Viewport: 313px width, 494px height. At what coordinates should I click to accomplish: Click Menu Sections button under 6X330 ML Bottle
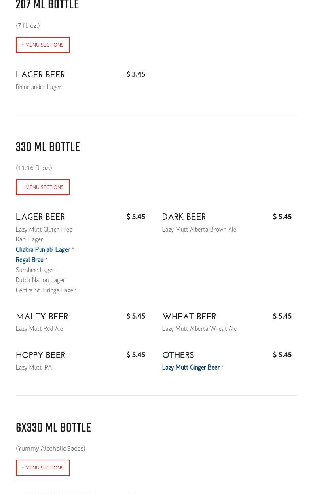(x=43, y=468)
